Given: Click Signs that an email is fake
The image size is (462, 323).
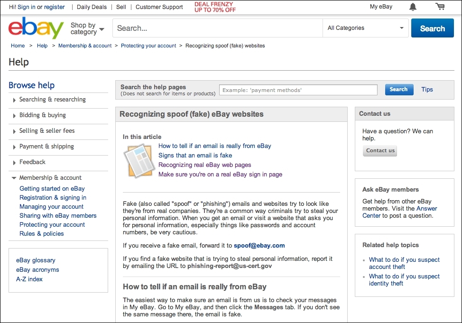Looking at the screenshot, I should click(195, 155).
